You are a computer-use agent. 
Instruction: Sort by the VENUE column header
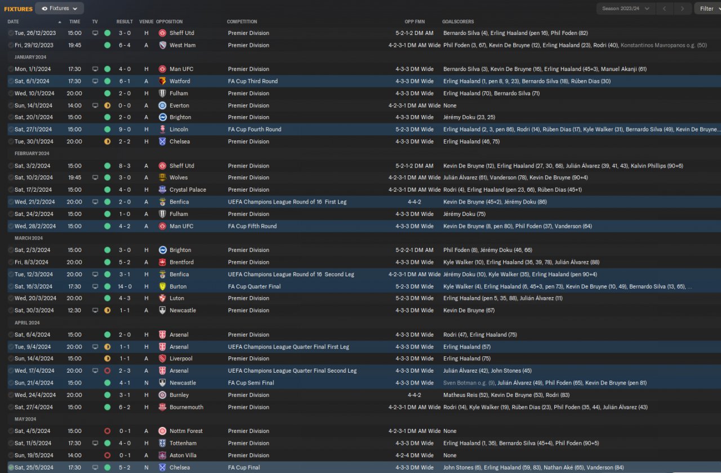[146, 21]
